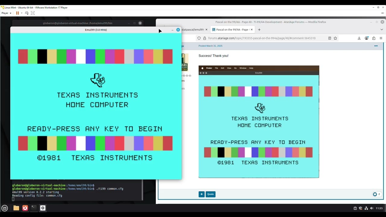Expand the arrow next to pause button
Screen dimensions: 386x217
point(22,13)
